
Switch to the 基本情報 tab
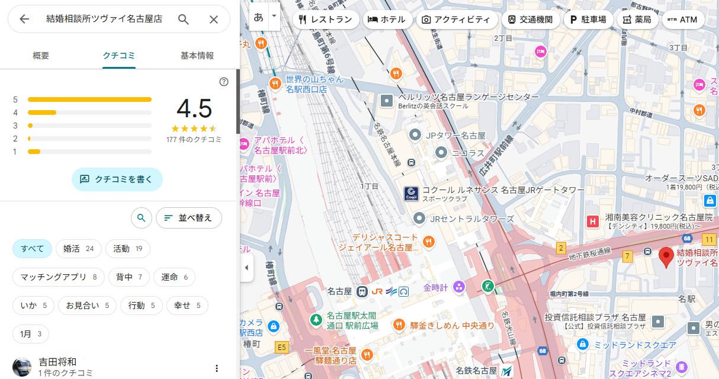click(197, 56)
